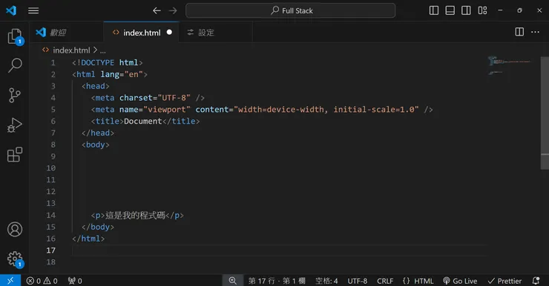Click the 這是我的程式碼 paragraph text
The width and height of the screenshot is (549, 286).
coord(135,215)
